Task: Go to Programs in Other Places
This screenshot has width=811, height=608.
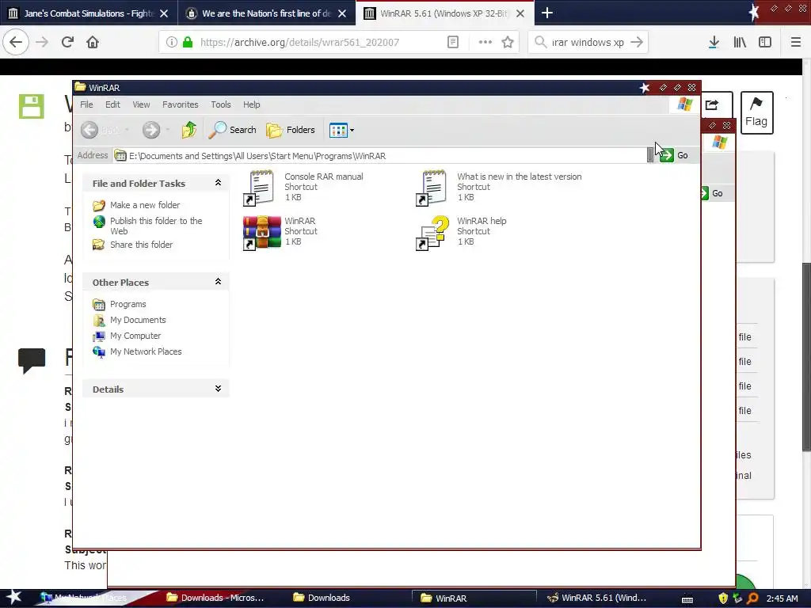Action: [120, 304]
